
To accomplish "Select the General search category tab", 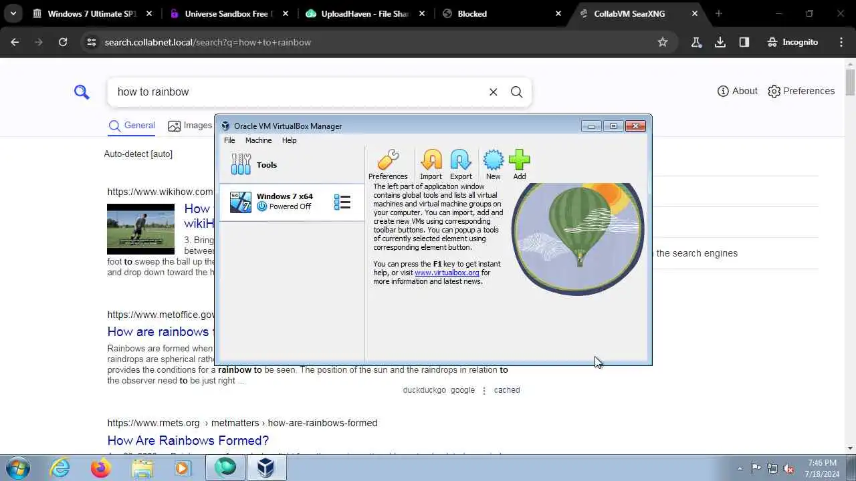I will click(132, 126).
